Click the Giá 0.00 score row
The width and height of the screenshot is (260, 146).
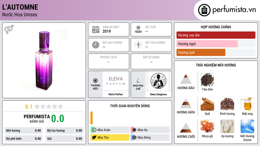(64, 139)
